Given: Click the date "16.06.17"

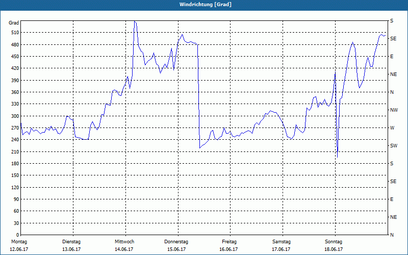Looking at the screenshot, I should (x=228, y=249).
